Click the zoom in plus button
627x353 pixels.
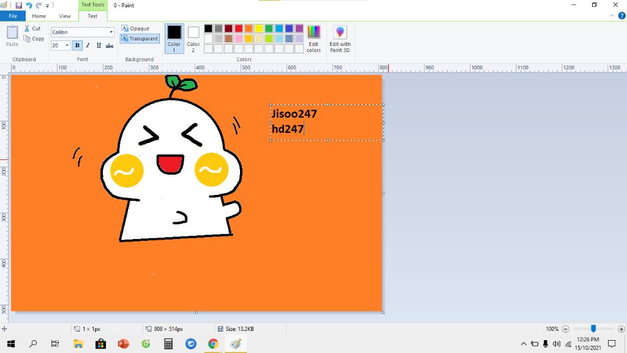click(x=621, y=329)
